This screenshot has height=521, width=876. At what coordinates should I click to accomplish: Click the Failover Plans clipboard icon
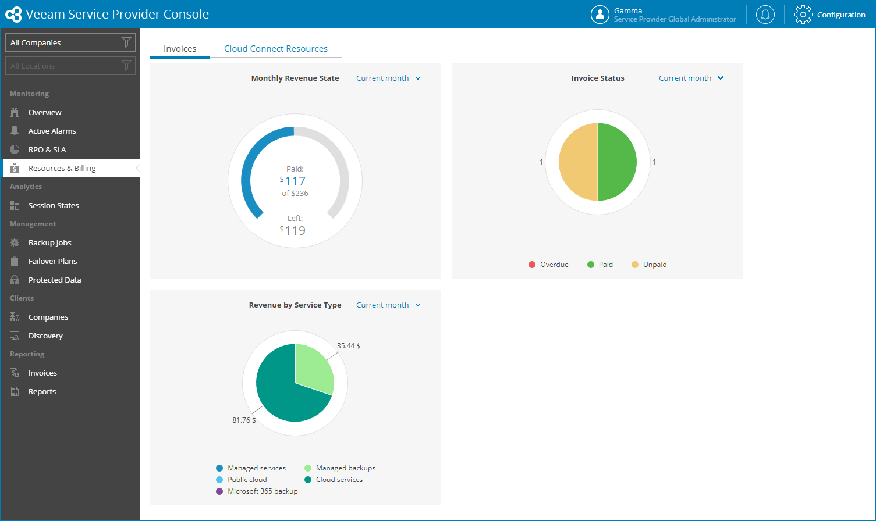(x=15, y=261)
